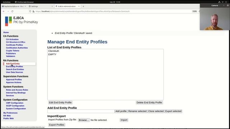Screen dimensions: 230x129
Task: Close the EJBCA Administration tab
Action: (79, 6)
